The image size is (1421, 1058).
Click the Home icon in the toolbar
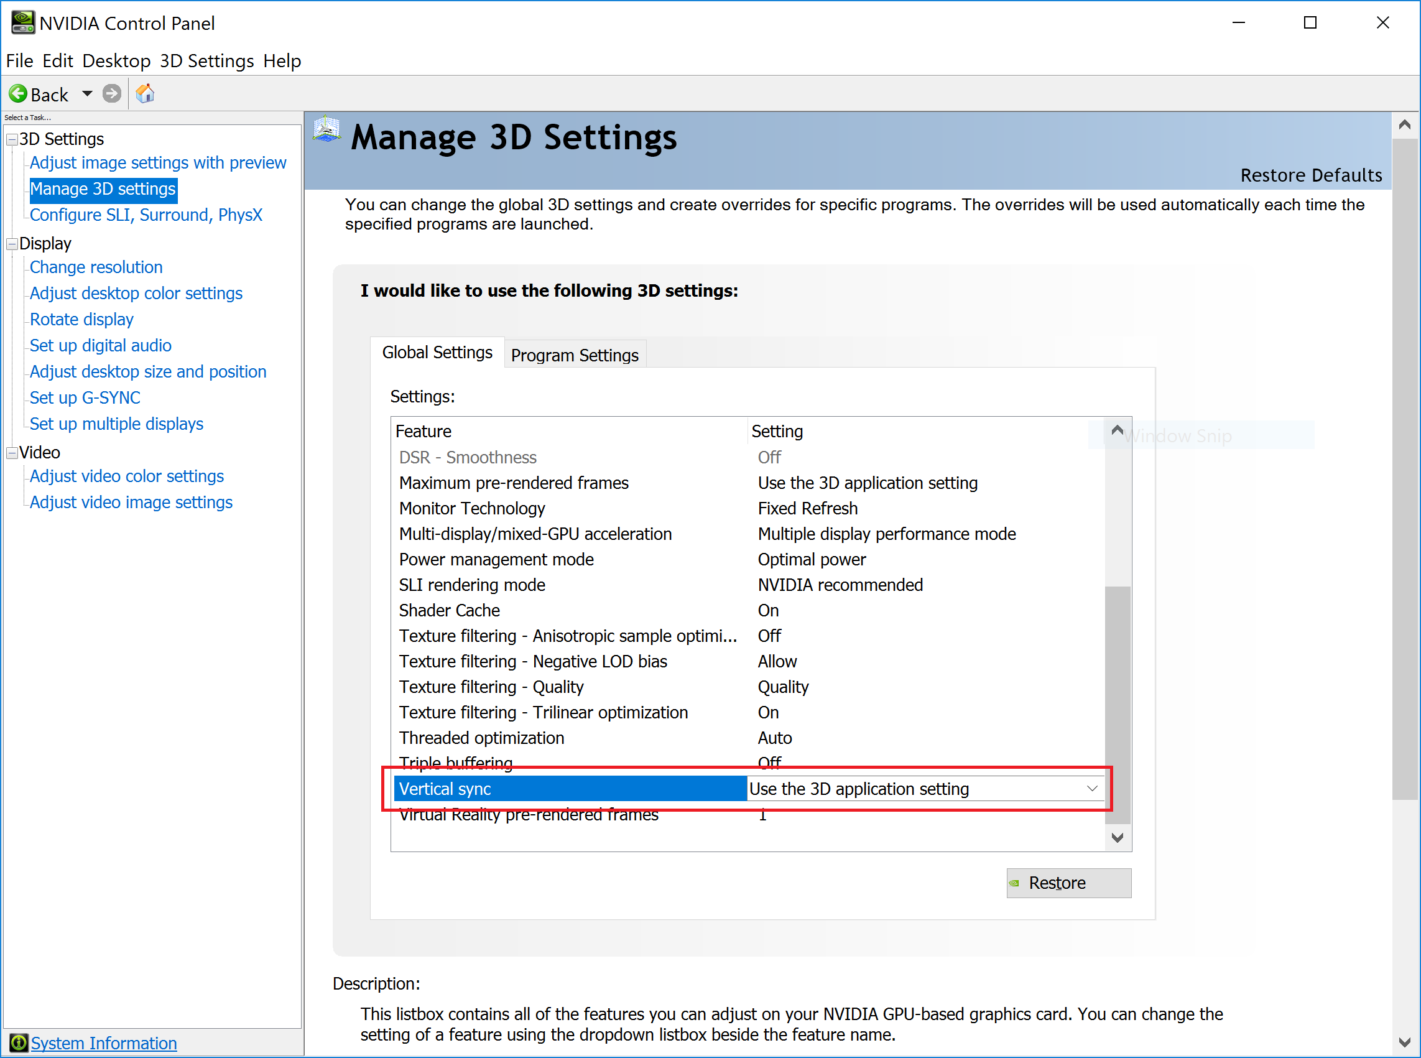click(x=146, y=94)
